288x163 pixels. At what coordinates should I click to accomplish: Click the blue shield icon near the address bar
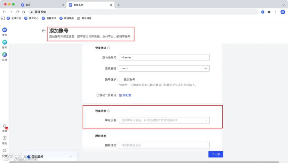263,12
